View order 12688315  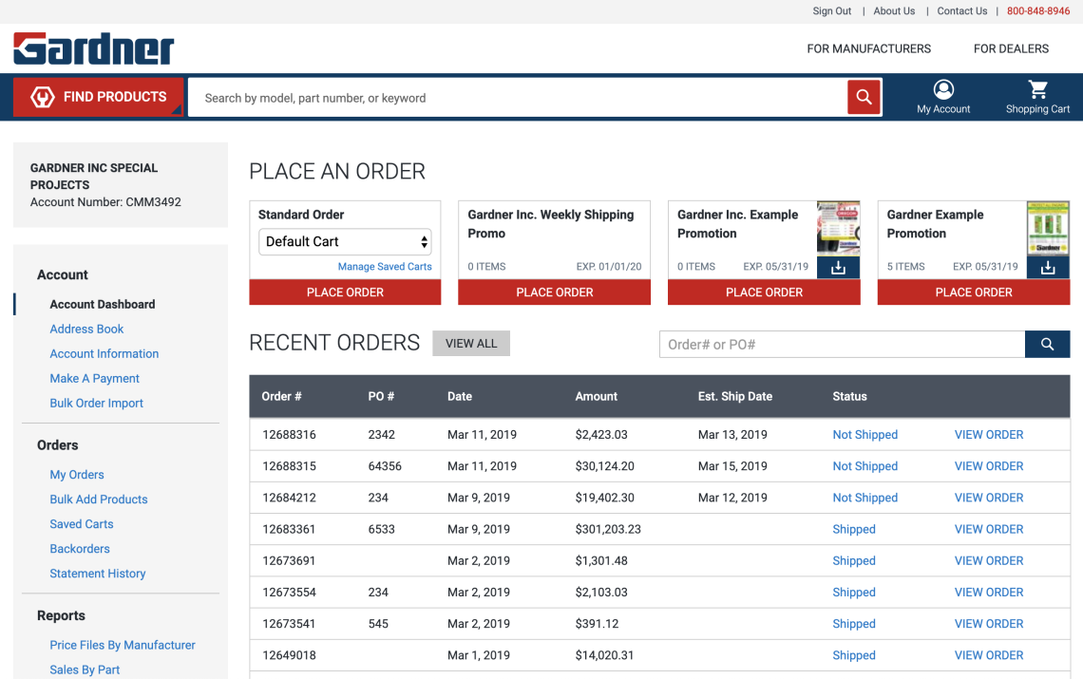point(988,466)
